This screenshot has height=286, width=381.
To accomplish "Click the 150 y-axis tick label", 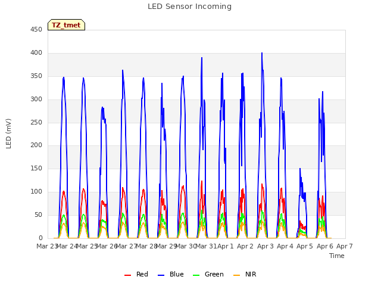I will 36,168.
